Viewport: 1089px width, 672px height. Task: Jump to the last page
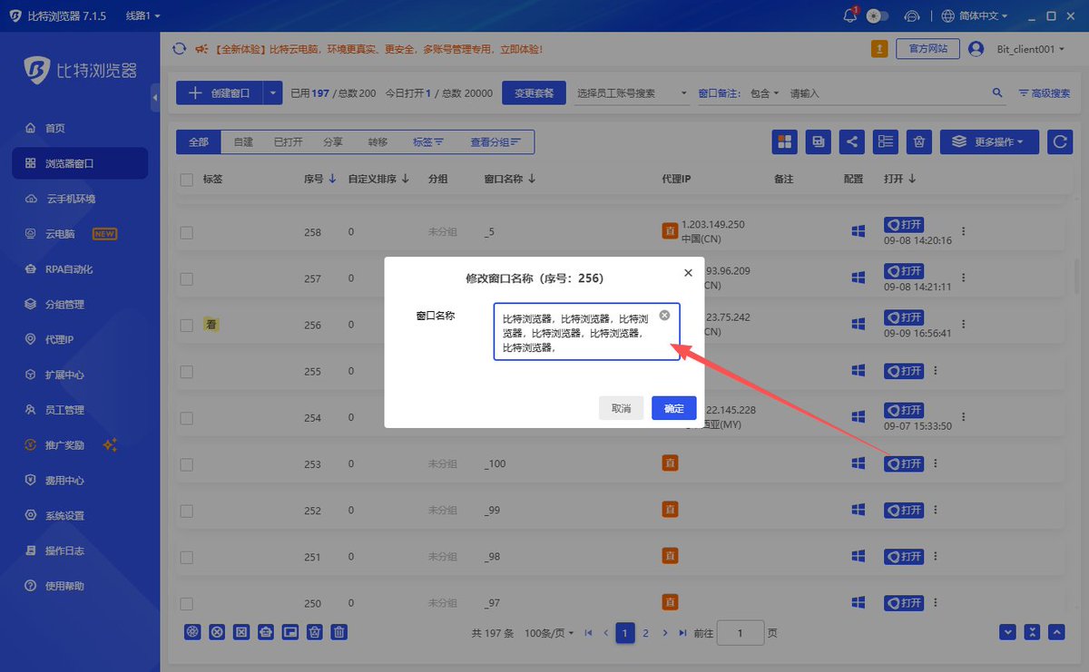[x=683, y=633]
